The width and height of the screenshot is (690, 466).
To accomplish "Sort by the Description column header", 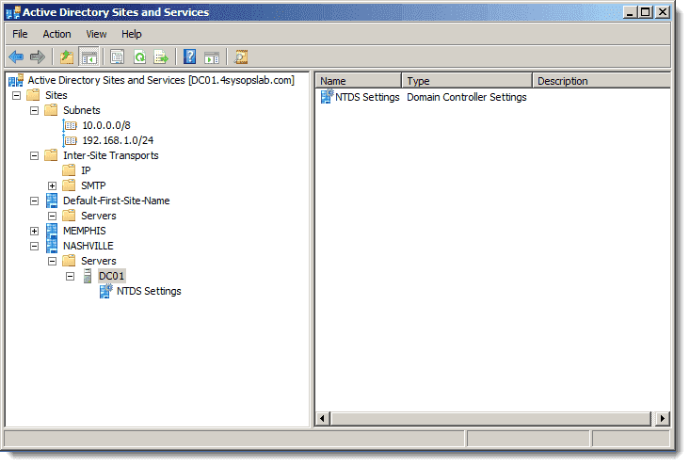I will pyautogui.click(x=602, y=81).
